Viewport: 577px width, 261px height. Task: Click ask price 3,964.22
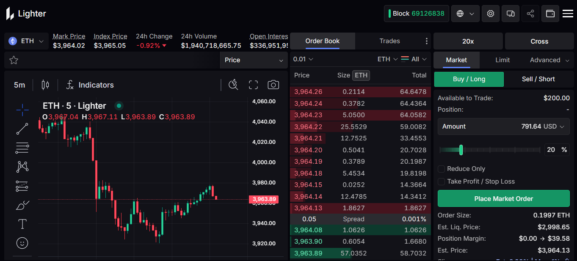point(308,126)
